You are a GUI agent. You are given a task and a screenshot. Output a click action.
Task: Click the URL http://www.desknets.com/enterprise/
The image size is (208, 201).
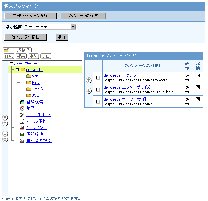138,92
